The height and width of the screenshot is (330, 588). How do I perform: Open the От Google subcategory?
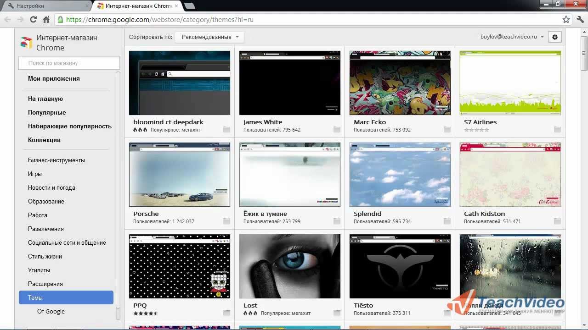click(51, 311)
